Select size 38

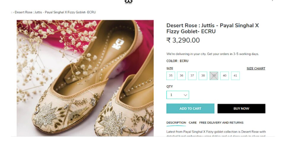(203, 76)
